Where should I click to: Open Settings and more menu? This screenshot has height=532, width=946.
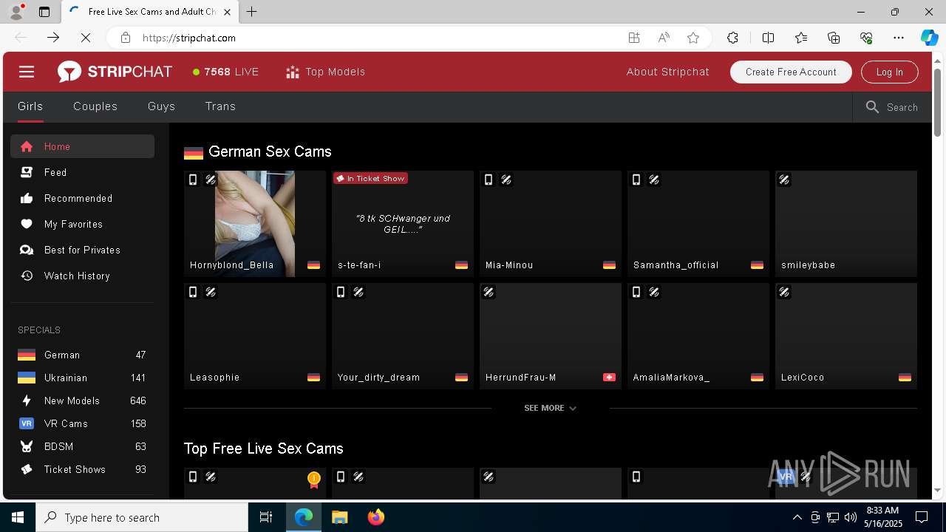(899, 38)
